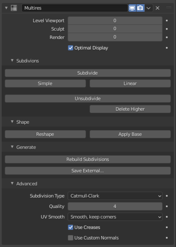This screenshot has height=247, width=176.
Task: Toggle the modifier render camera icon
Action: (x=140, y=8)
